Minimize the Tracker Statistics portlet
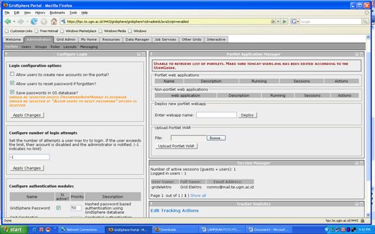This screenshot has width=375, height=234. tap(357, 204)
